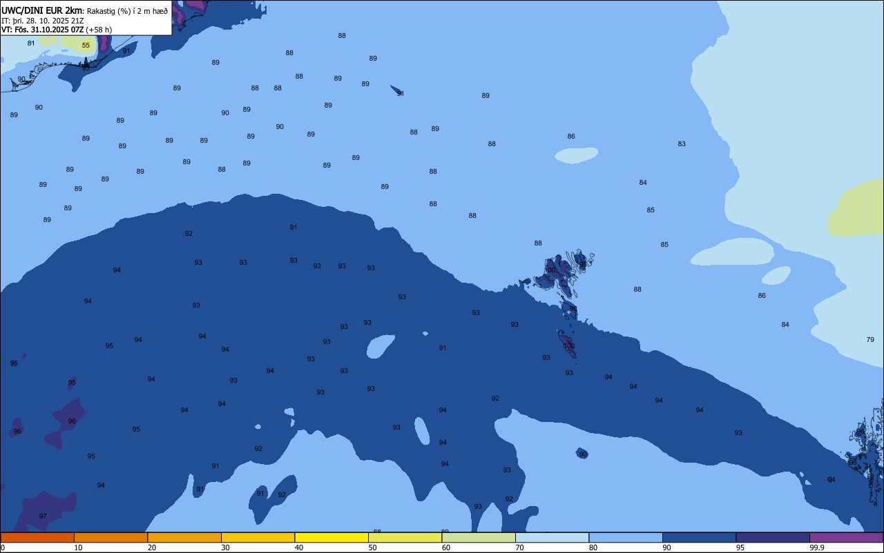
Task: Click the light green 60–70 legend swatch
Action: tap(479, 537)
